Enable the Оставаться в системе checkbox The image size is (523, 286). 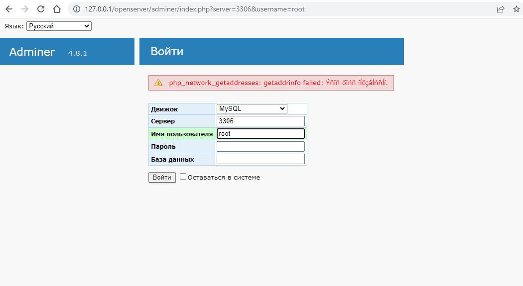[x=183, y=177]
